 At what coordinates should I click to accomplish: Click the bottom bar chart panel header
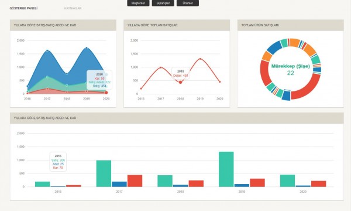pos(177,118)
